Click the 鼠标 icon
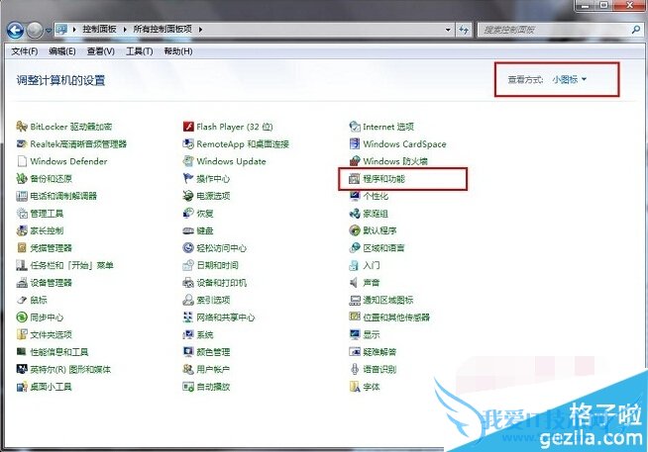Screen dimensions: 648x452 [22, 300]
